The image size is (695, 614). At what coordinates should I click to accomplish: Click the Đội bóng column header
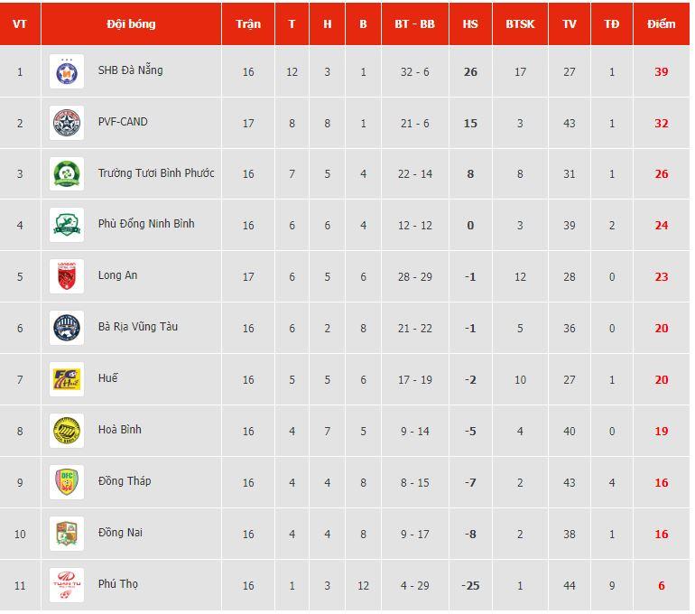[131, 24]
